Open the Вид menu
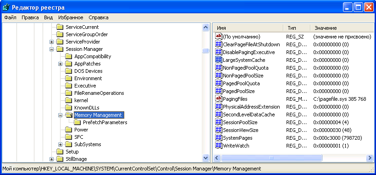The image size is (376, 175). point(48,17)
